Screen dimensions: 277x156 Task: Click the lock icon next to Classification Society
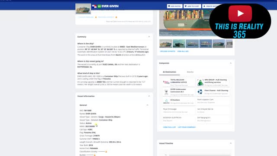pos(106,152)
